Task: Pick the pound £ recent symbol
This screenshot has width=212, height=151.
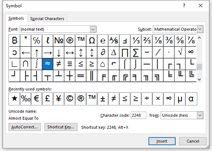Action: pos(47,99)
